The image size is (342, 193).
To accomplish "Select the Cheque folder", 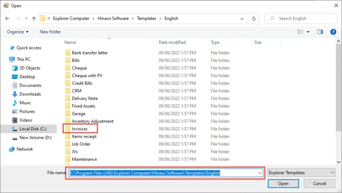I will coord(76,68).
